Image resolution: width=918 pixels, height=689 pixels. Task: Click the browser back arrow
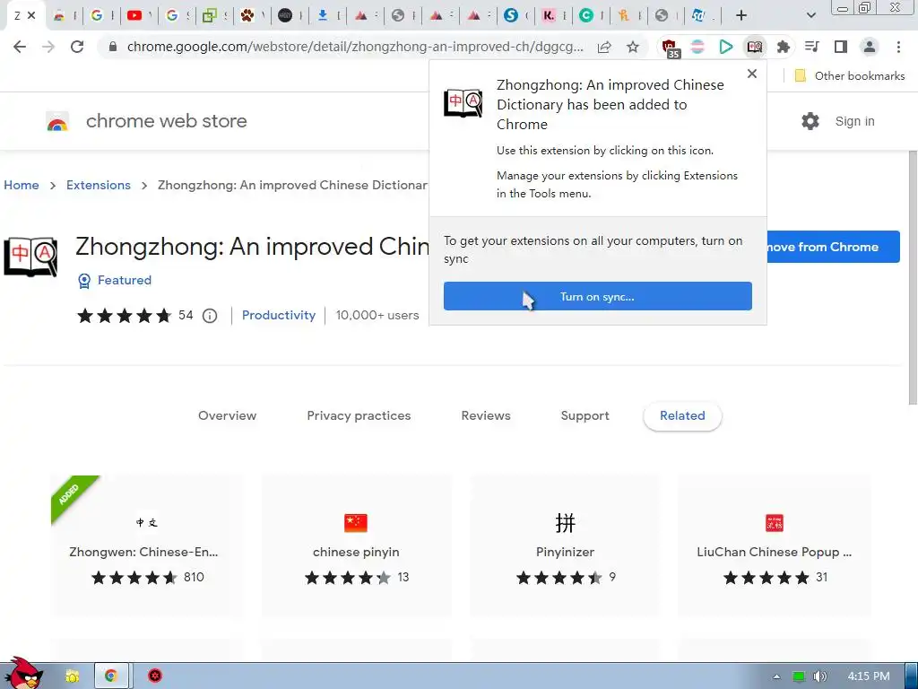coord(20,47)
